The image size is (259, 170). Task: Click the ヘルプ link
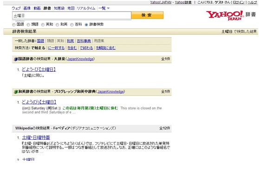click(x=253, y=2)
